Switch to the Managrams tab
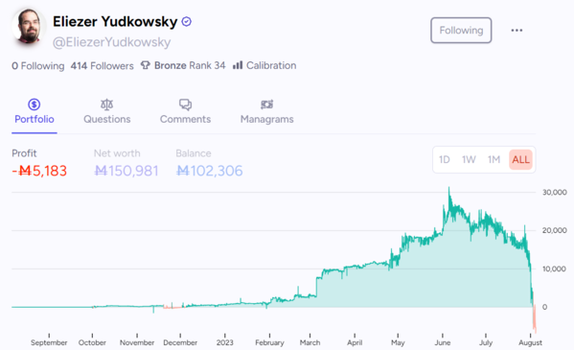574x350 pixels. [266, 112]
